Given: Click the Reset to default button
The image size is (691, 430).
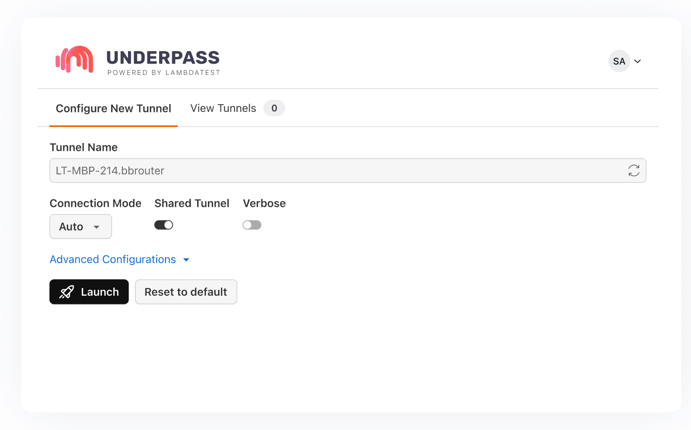Looking at the screenshot, I should (186, 292).
